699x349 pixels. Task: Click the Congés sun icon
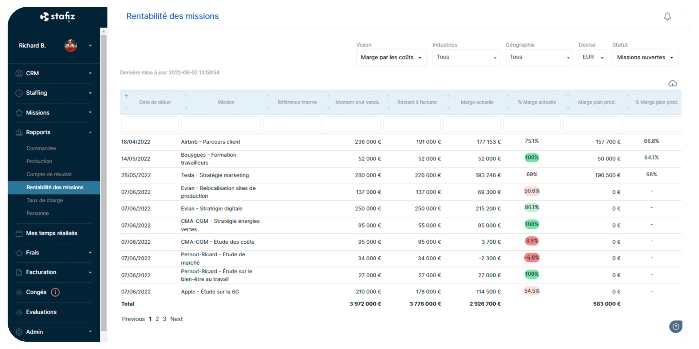point(19,292)
